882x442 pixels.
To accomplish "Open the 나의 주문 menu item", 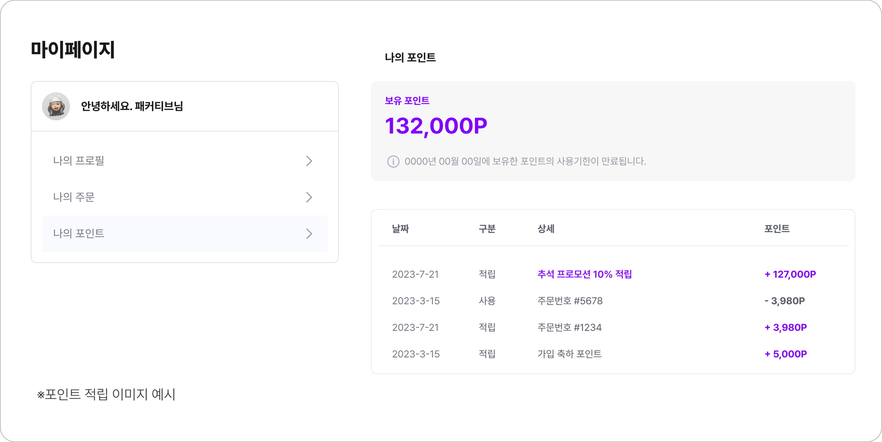I will click(x=185, y=197).
